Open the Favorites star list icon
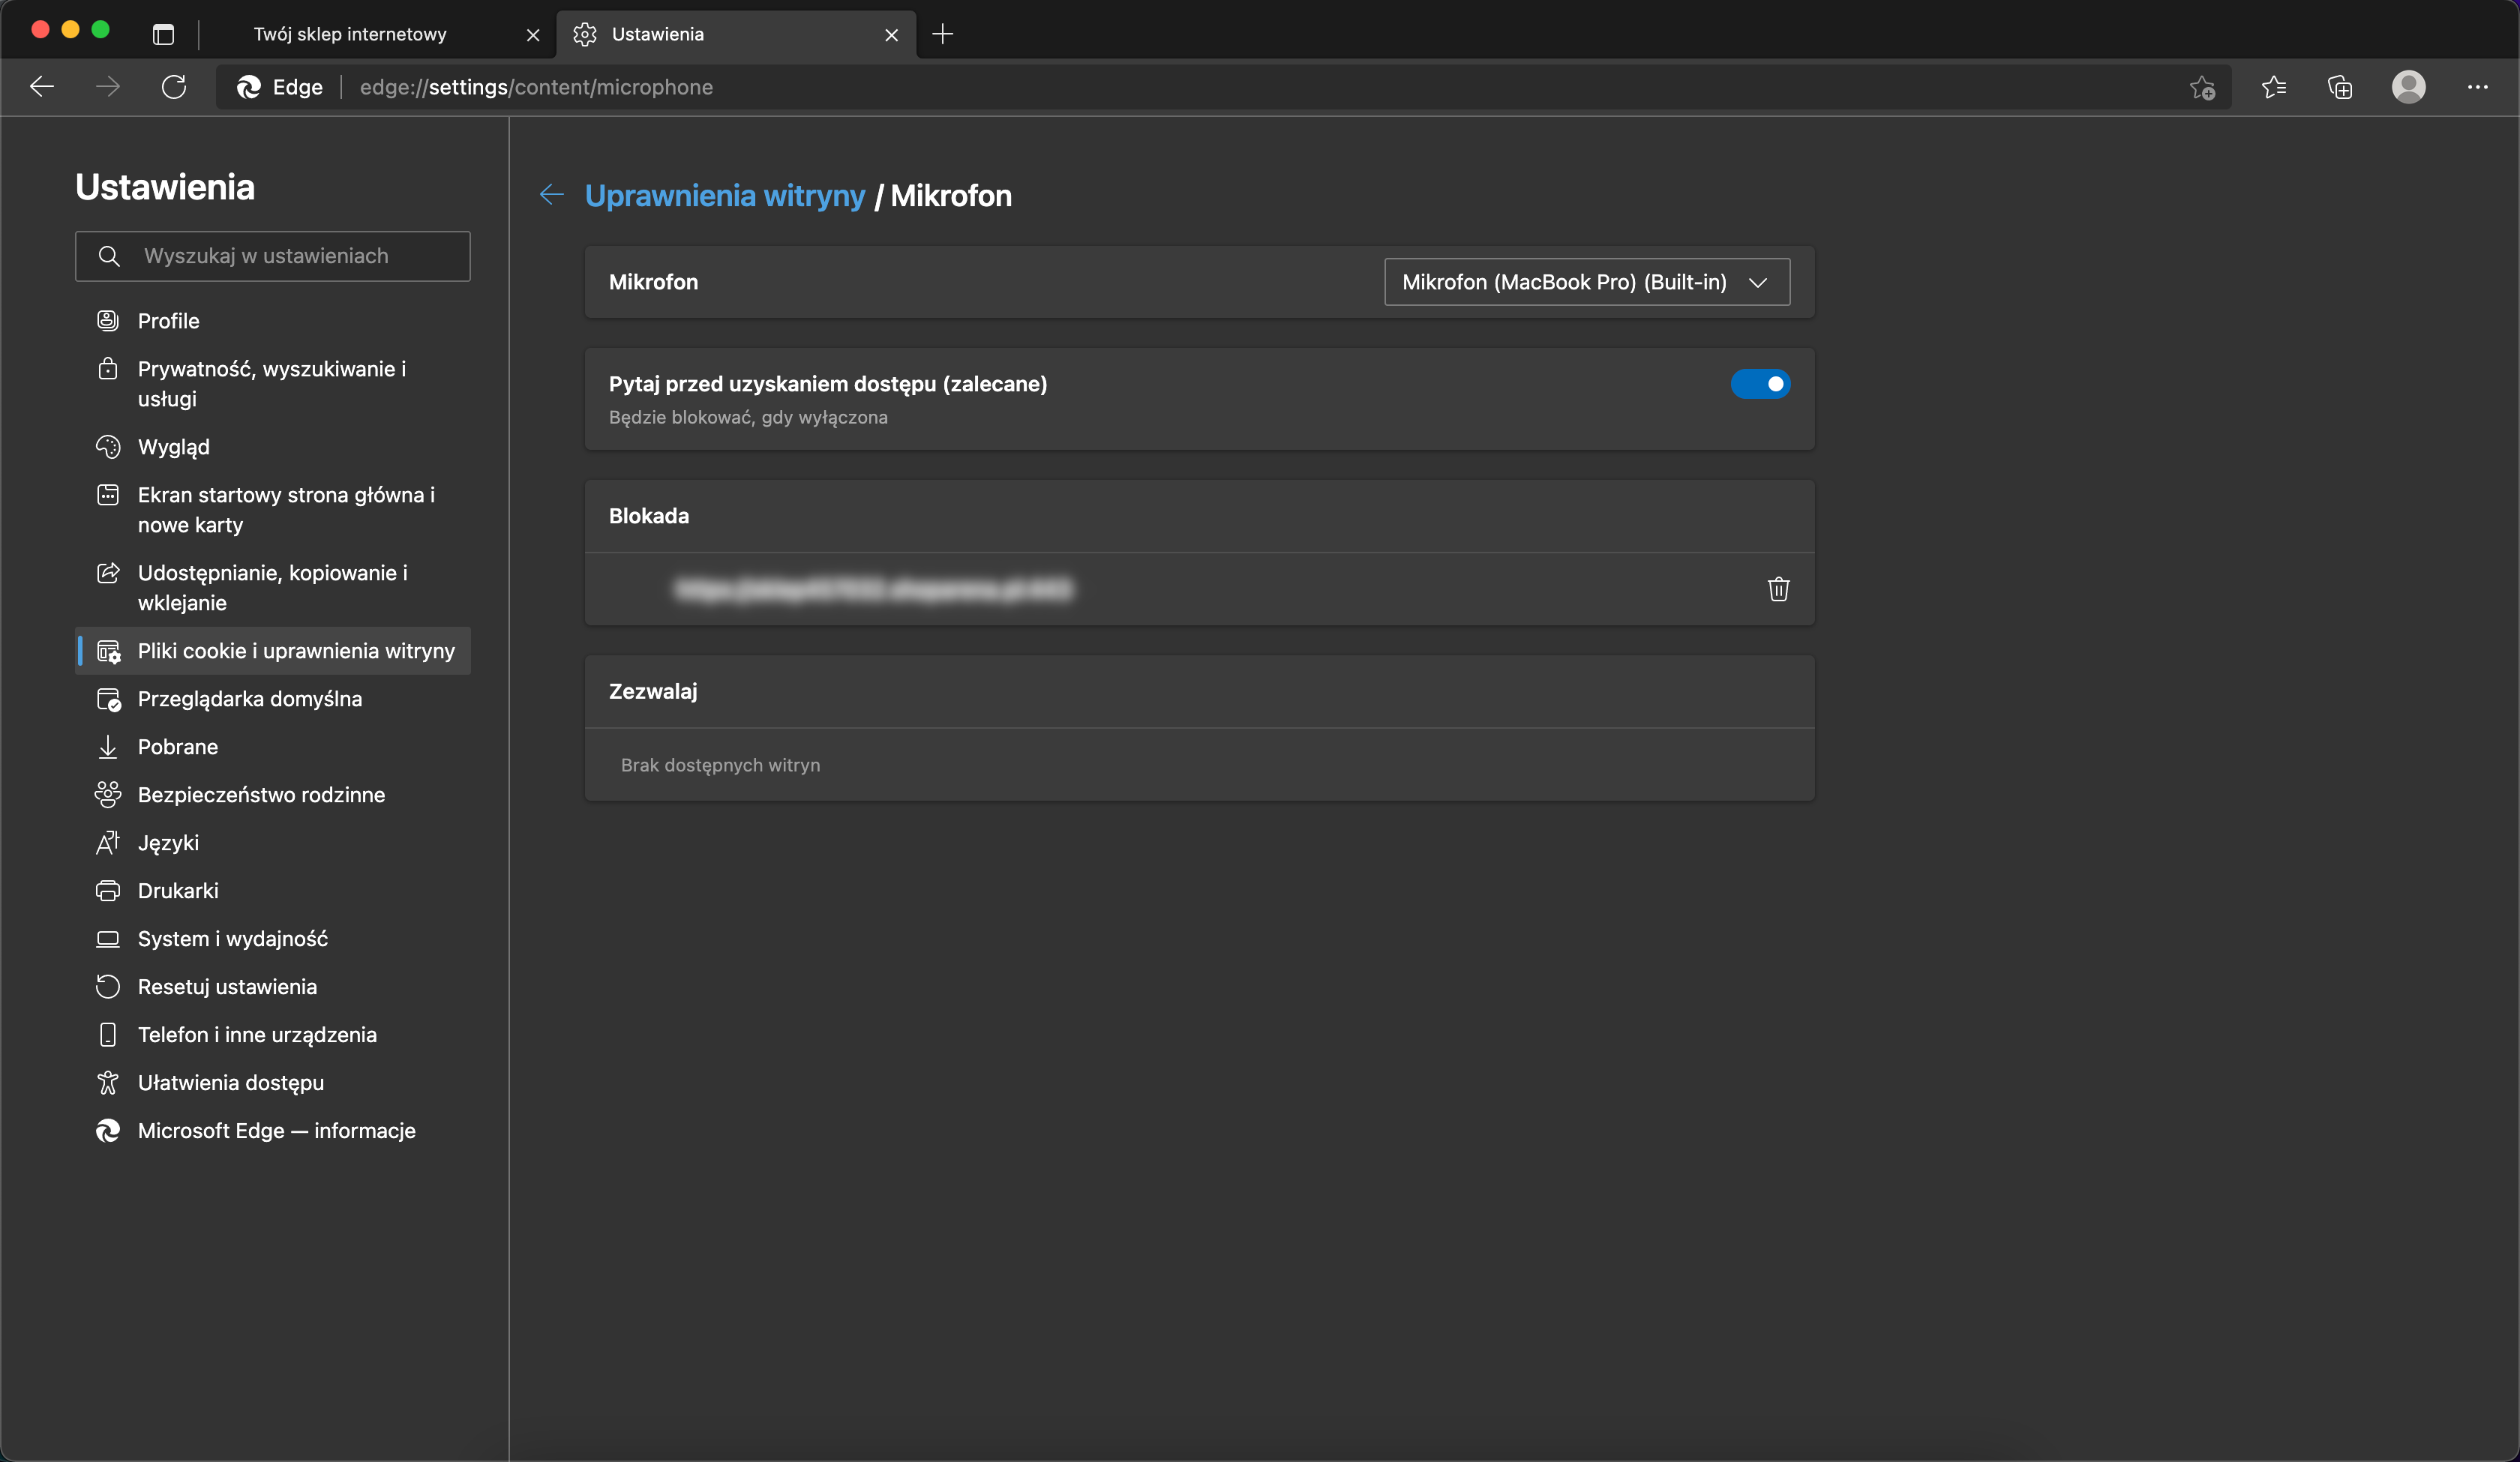 pos(2273,88)
